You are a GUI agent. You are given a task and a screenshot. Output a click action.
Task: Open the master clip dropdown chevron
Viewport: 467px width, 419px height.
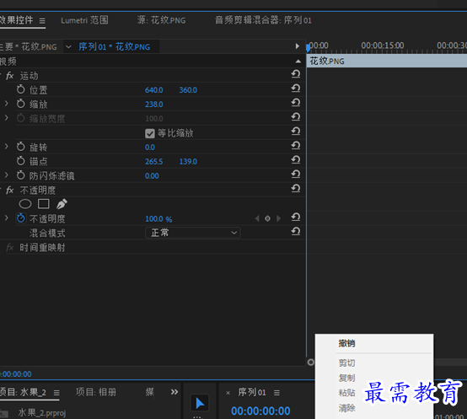(68, 46)
